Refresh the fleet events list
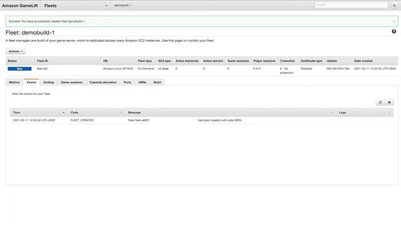Viewport: 401px width, 225px height. (380, 102)
